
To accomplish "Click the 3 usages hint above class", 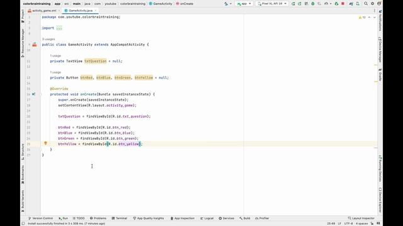I will [48, 39].
